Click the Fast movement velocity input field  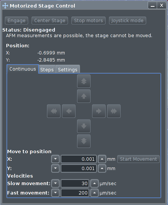75,193
